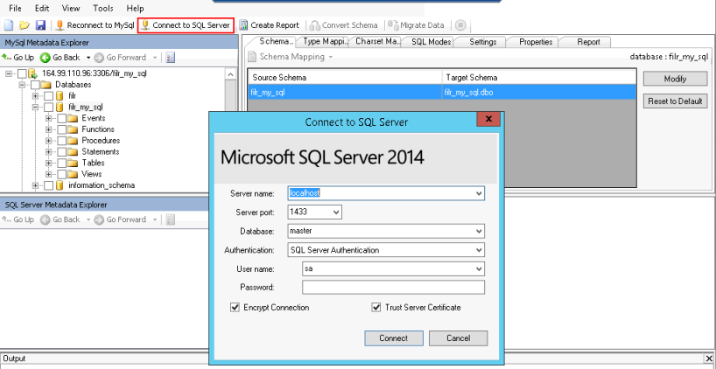716x369 pixels.
Task: Click the Reset to Default button
Action: (675, 101)
